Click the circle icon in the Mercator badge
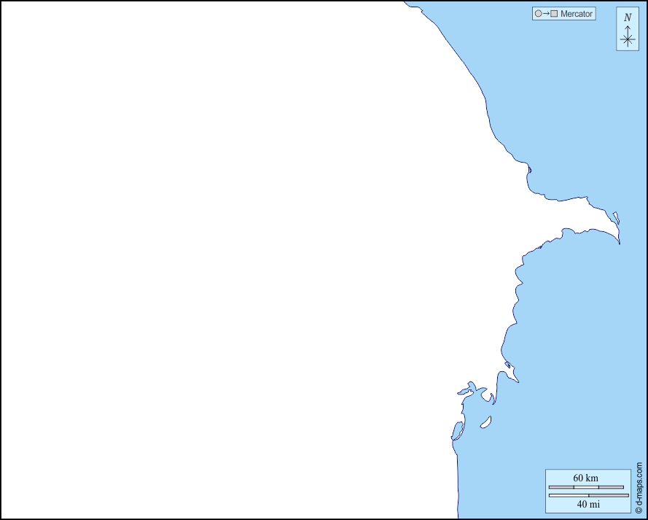 [x=538, y=14]
